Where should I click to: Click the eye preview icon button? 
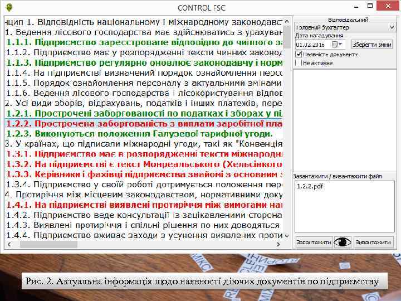(x=343, y=242)
